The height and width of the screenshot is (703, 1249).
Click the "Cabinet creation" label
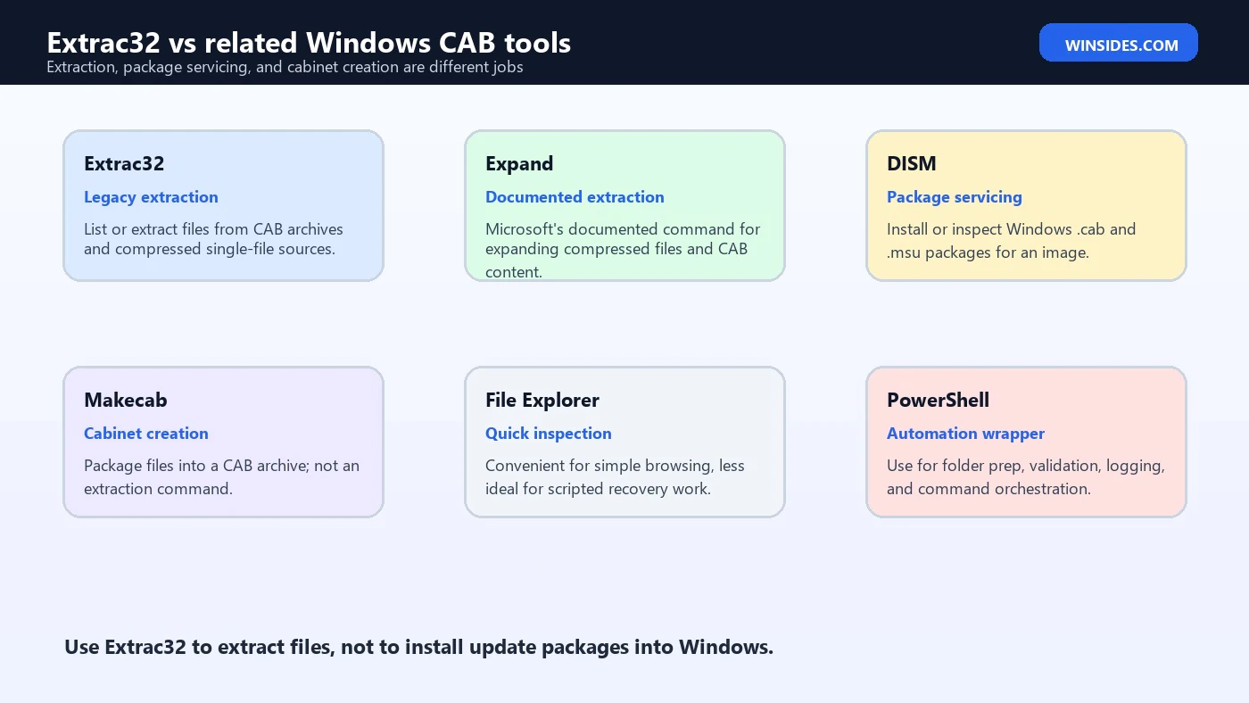146,434
